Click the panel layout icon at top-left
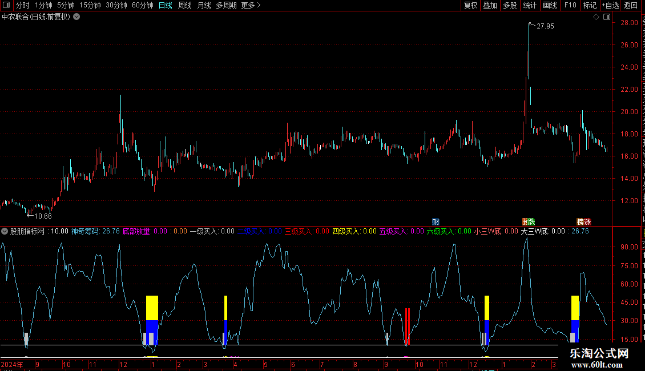The height and width of the screenshot is (371, 645). (6, 5)
